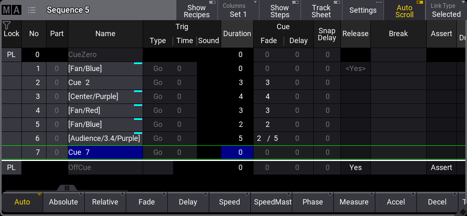Viewport: 467px width, 216px height.
Task: Click the filter funnel icon above Lock
Action: coord(7,25)
